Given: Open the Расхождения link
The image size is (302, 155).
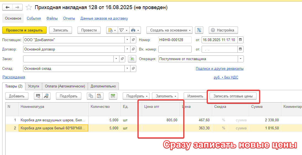Looking at the screenshot, I should point(14,77).
